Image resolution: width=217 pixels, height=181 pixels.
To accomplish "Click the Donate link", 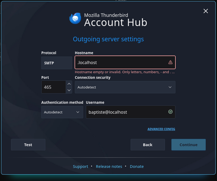I will click(x=137, y=166).
